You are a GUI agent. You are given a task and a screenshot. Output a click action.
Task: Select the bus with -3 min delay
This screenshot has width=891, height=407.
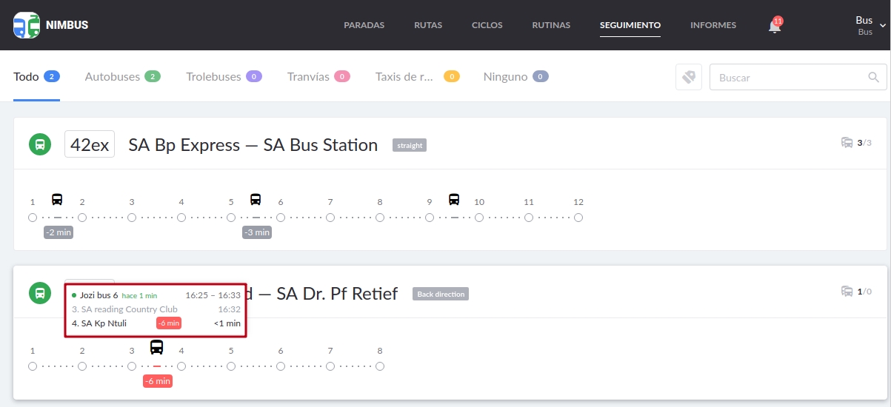pos(256,199)
